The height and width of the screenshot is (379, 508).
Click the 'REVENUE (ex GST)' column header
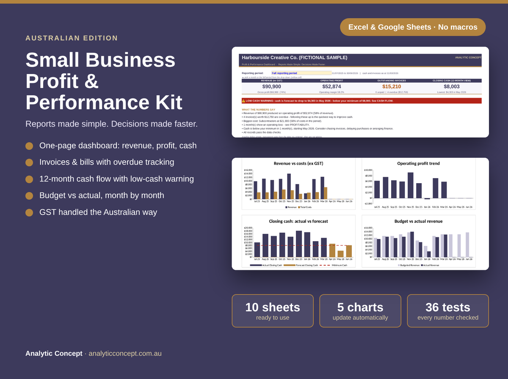[x=271, y=80]
